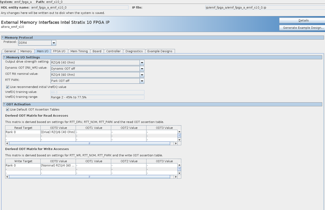
Task: Collapse the Memory Protocol section
Action: pos(3,37)
